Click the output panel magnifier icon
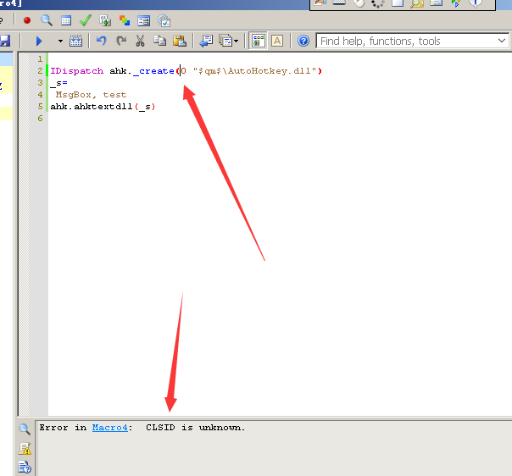 pyautogui.click(x=25, y=429)
